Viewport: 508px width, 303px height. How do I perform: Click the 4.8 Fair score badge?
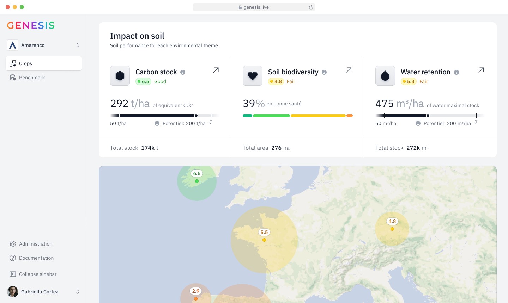[x=276, y=81]
